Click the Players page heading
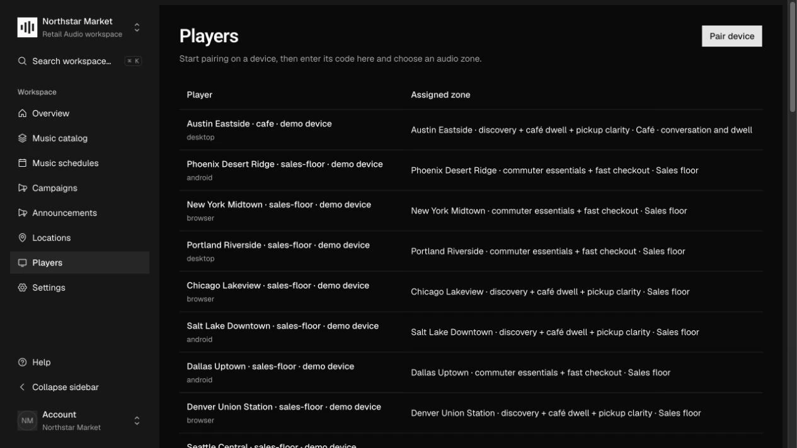The width and height of the screenshot is (797, 448). tap(209, 36)
